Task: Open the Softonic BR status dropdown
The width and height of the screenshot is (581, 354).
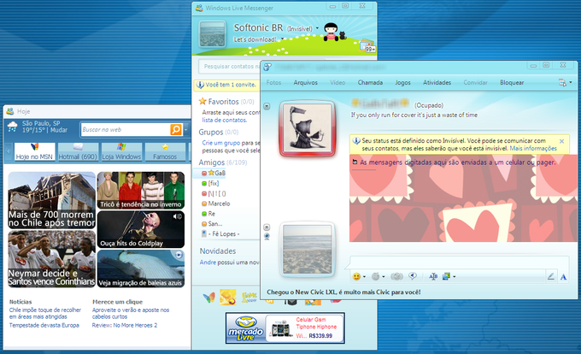Action: (x=317, y=28)
